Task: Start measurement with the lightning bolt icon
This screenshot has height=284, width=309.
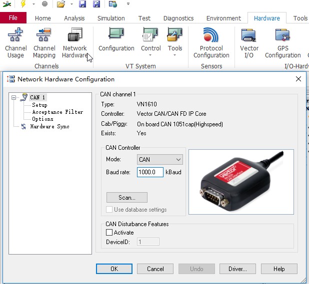Action: 23,3
